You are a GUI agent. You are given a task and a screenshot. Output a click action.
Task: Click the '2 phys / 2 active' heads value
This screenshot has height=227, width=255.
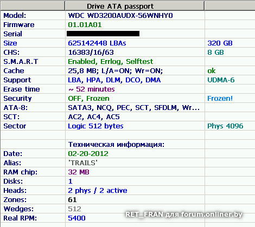coord(98,191)
